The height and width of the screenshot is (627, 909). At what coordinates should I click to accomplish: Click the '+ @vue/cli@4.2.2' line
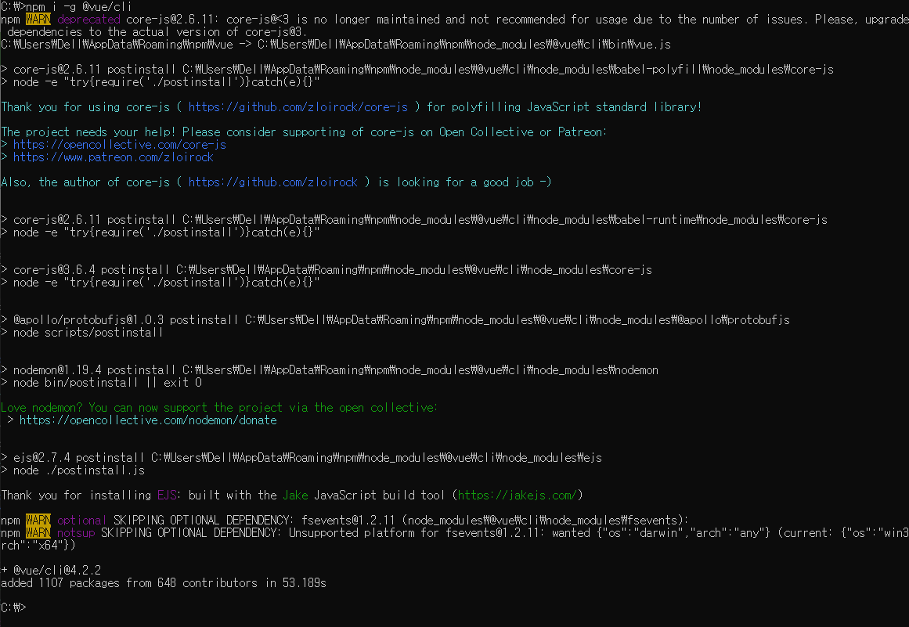pyautogui.click(x=51, y=570)
